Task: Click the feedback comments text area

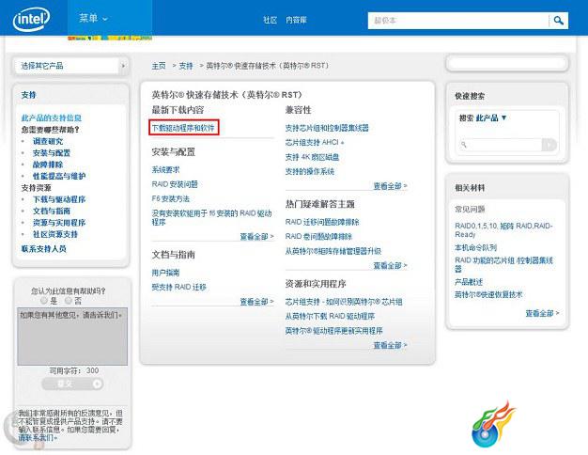Action: point(72,337)
